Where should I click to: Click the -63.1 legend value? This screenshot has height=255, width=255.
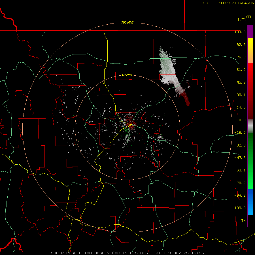240,170
